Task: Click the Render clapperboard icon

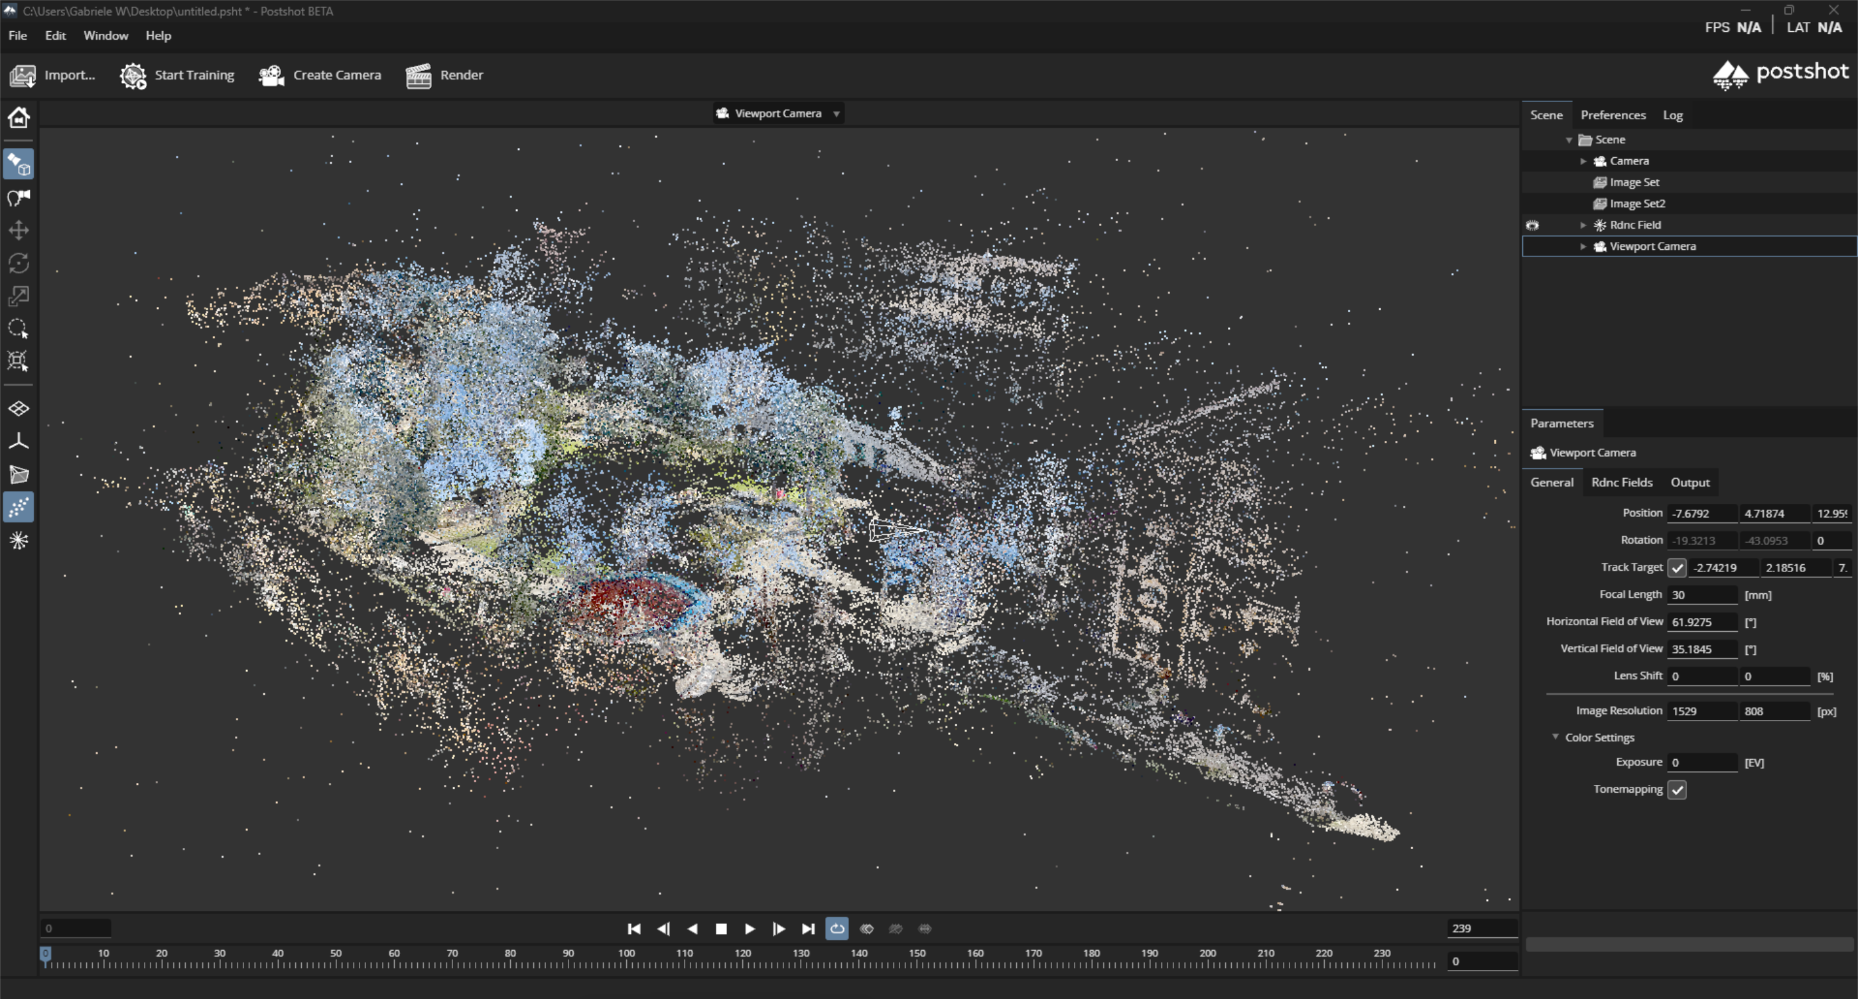Action: [419, 75]
